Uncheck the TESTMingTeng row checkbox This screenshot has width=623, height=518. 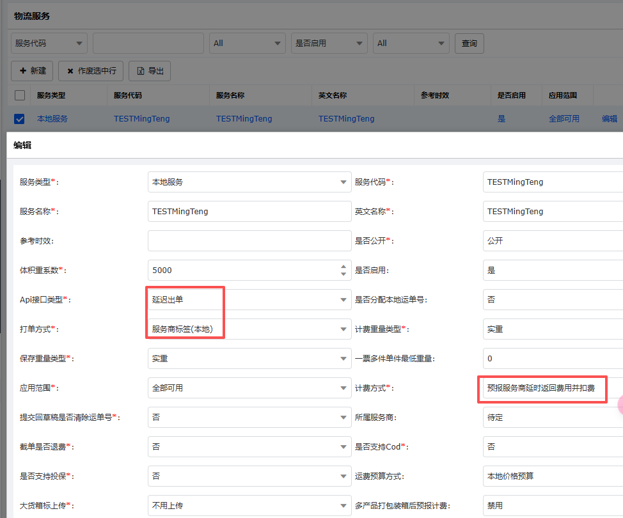tap(20, 119)
